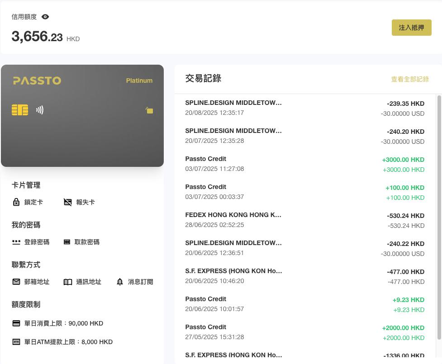Click the 單日ATM提款上限 ATM icon
The height and width of the screenshot is (364, 442).
coord(16,342)
